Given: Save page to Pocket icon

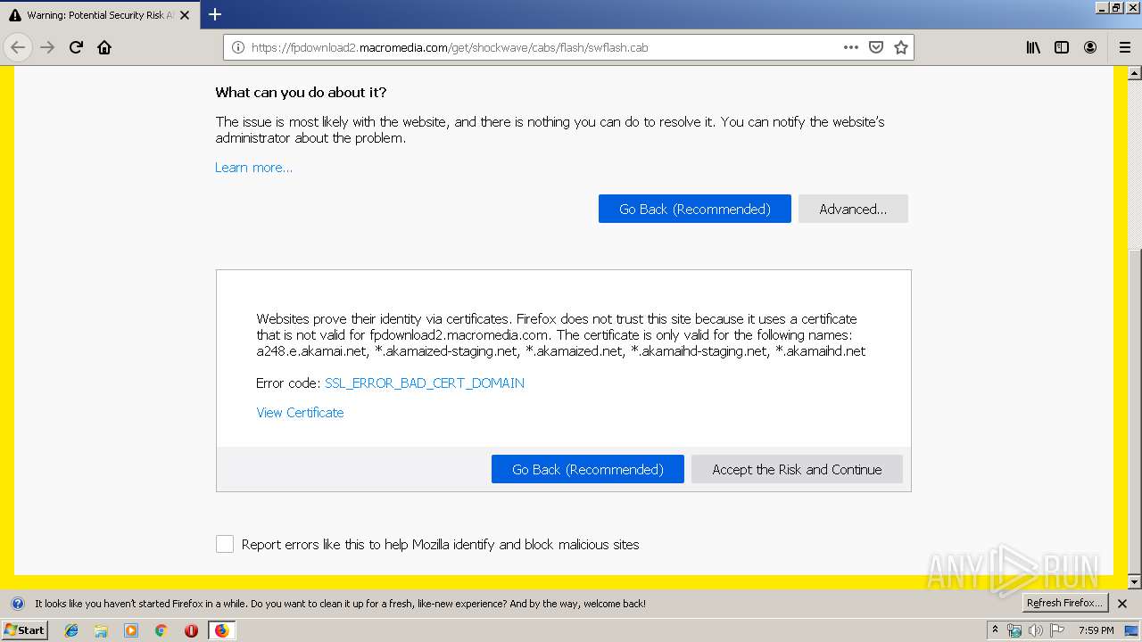Looking at the screenshot, I should point(876,47).
